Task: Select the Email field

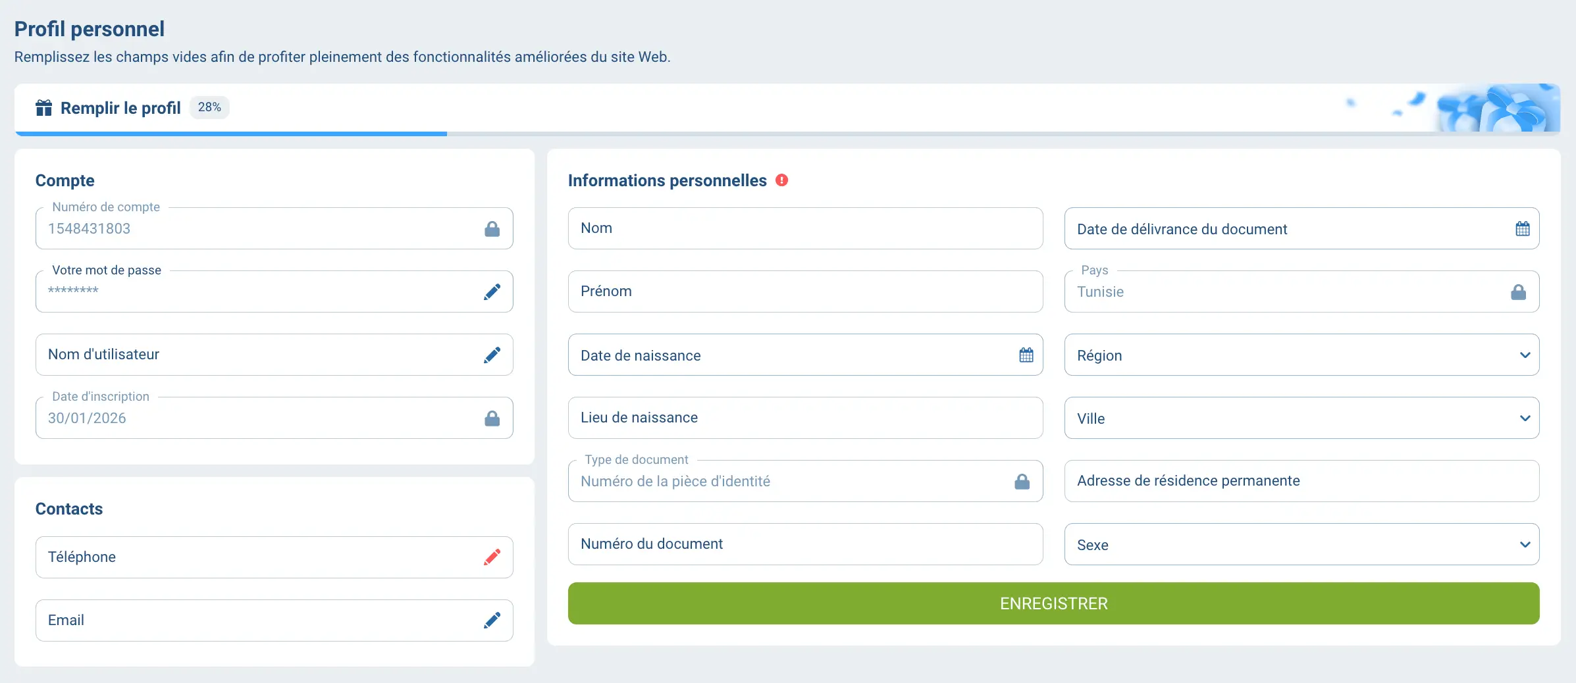Action: coord(274,620)
